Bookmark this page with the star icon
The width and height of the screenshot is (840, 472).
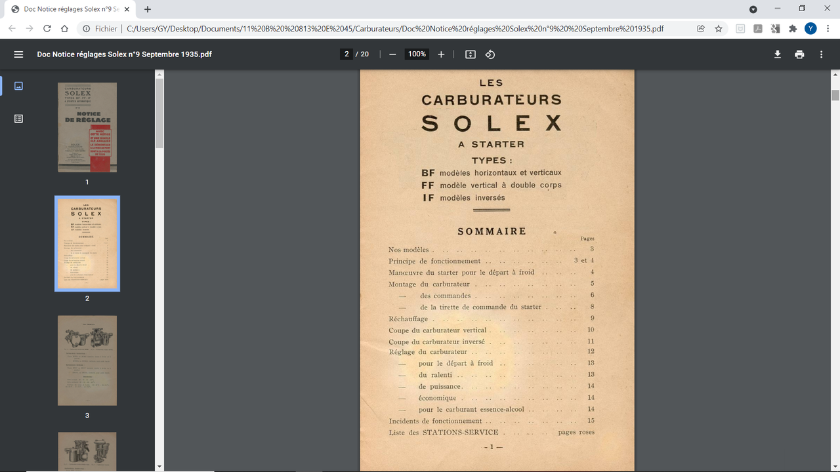719,29
